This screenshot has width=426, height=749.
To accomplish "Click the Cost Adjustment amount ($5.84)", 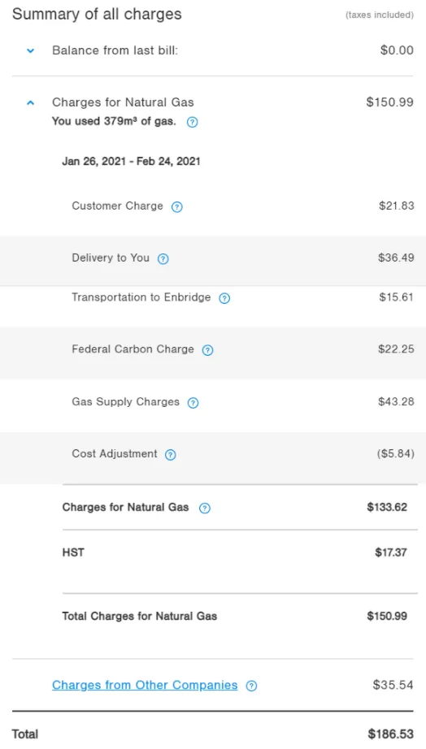I will pos(395,453).
